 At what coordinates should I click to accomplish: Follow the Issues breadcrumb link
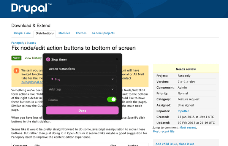point(32,43)
